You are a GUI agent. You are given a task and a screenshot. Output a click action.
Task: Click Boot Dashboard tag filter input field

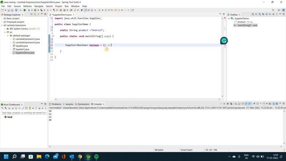click(24, 113)
